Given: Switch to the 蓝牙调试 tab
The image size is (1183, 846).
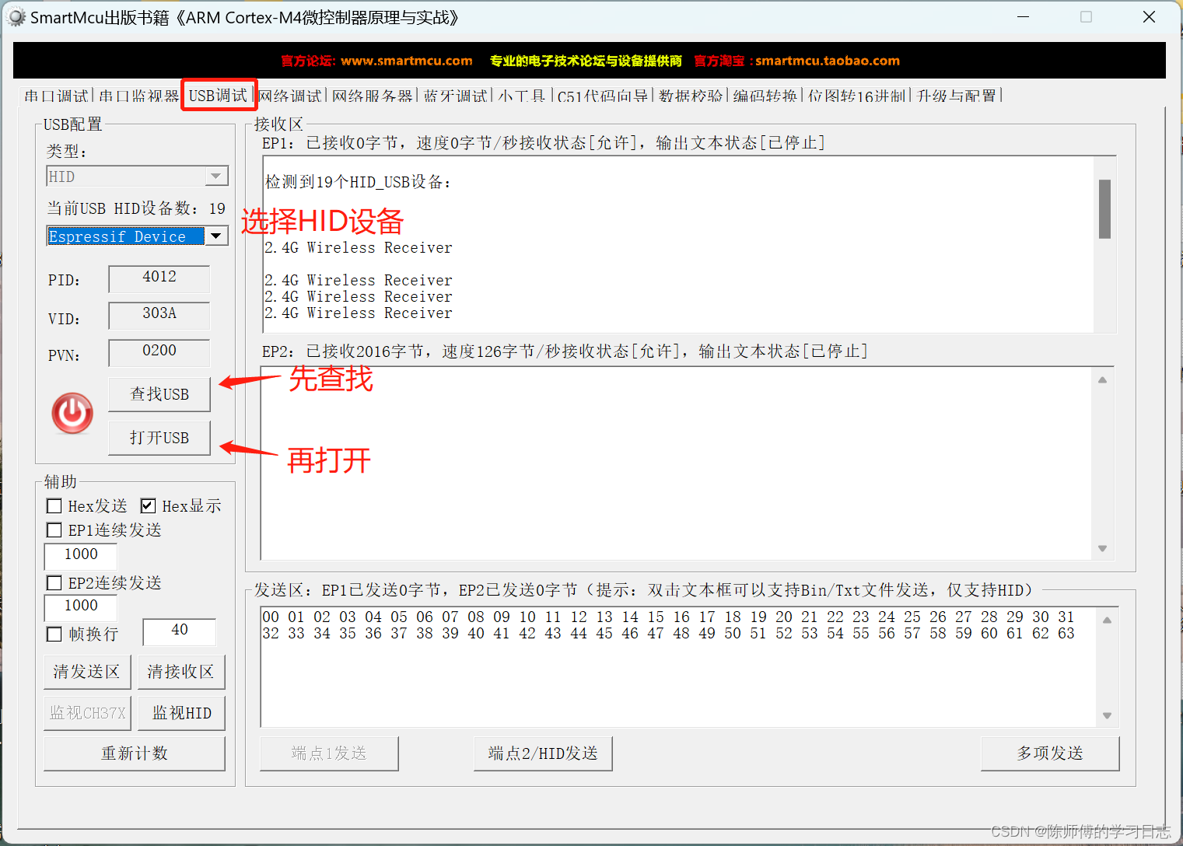Looking at the screenshot, I should click(455, 95).
